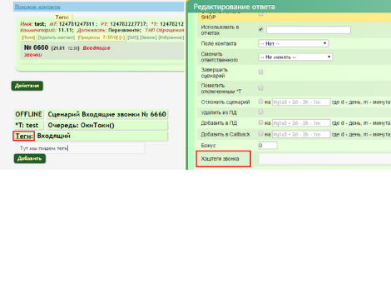This screenshot has width=391, height=308.
Task: Open the Похожие контакты link
Action: (x=37, y=7)
